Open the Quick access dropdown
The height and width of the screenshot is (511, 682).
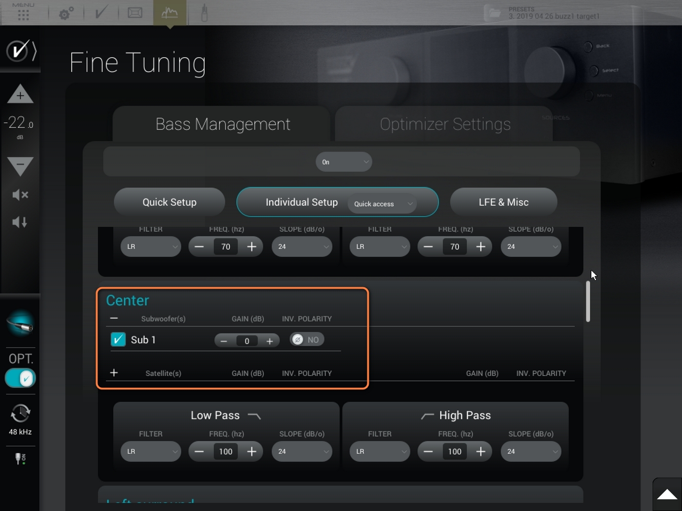[x=382, y=204]
